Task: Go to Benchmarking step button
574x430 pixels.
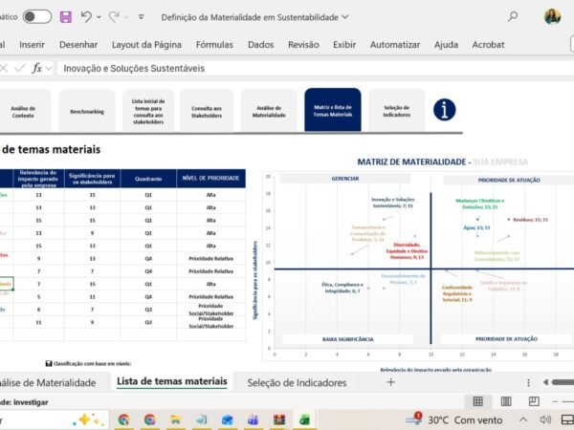Action: (x=87, y=111)
